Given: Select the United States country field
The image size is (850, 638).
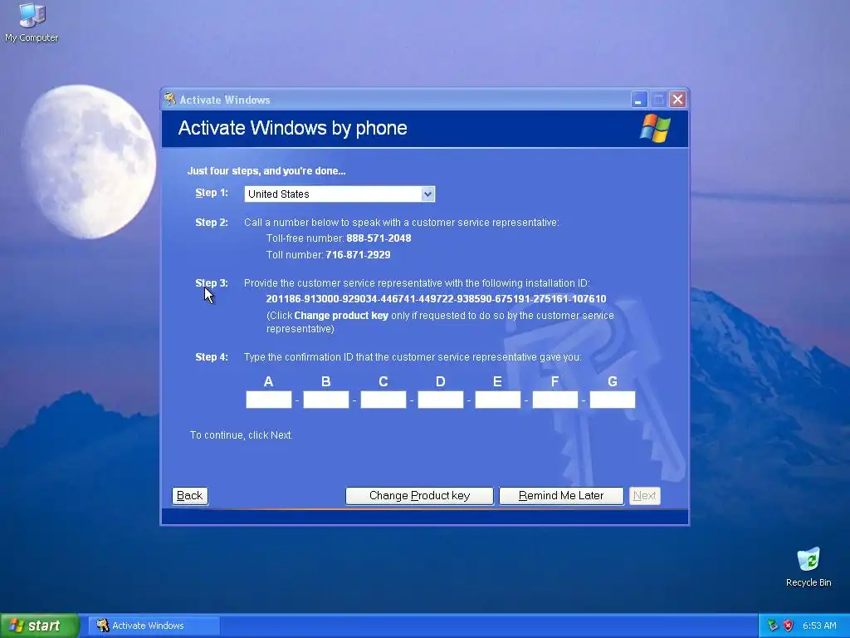Looking at the screenshot, I should coord(340,194).
